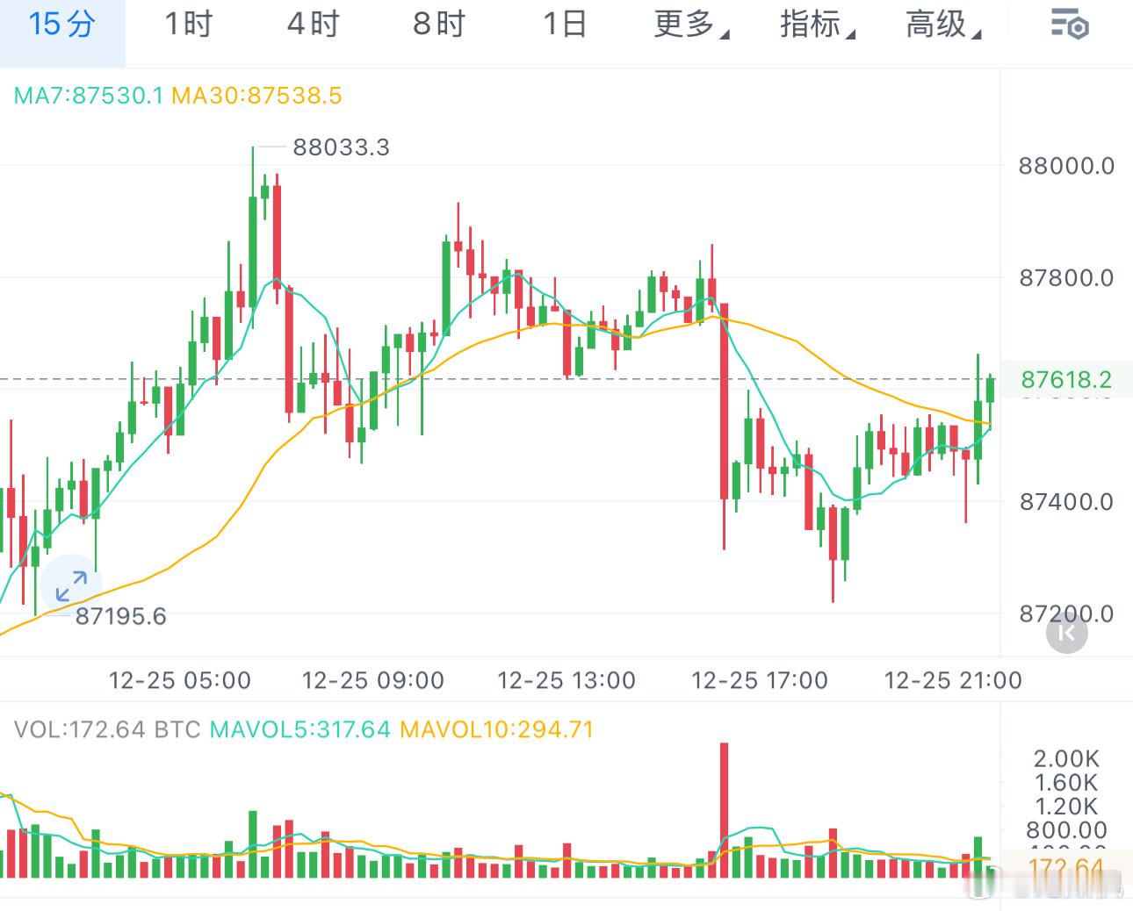The width and height of the screenshot is (1133, 911).
Task: Click the 12-25 17:00 time axis label
Action: point(761,680)
